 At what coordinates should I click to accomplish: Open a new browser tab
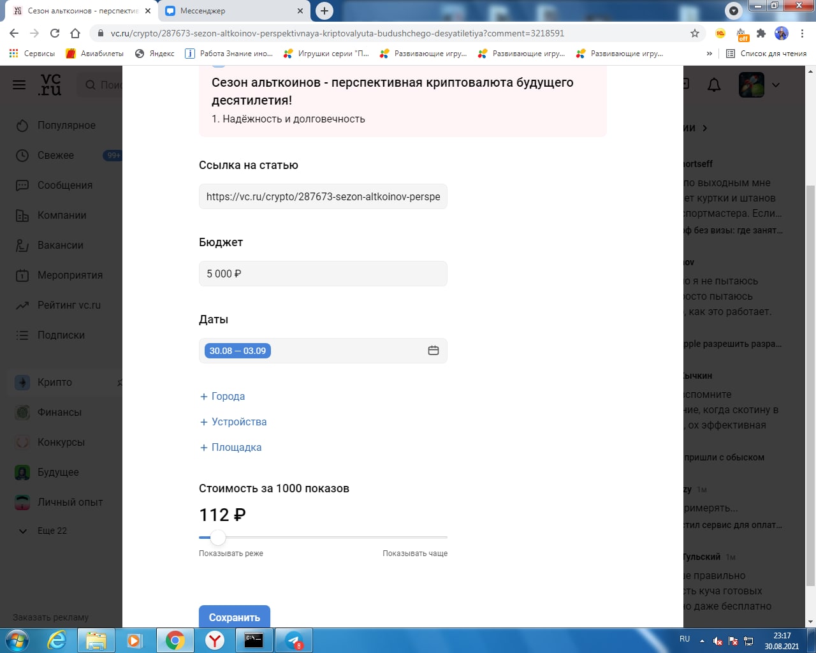(x=324, y=11)
